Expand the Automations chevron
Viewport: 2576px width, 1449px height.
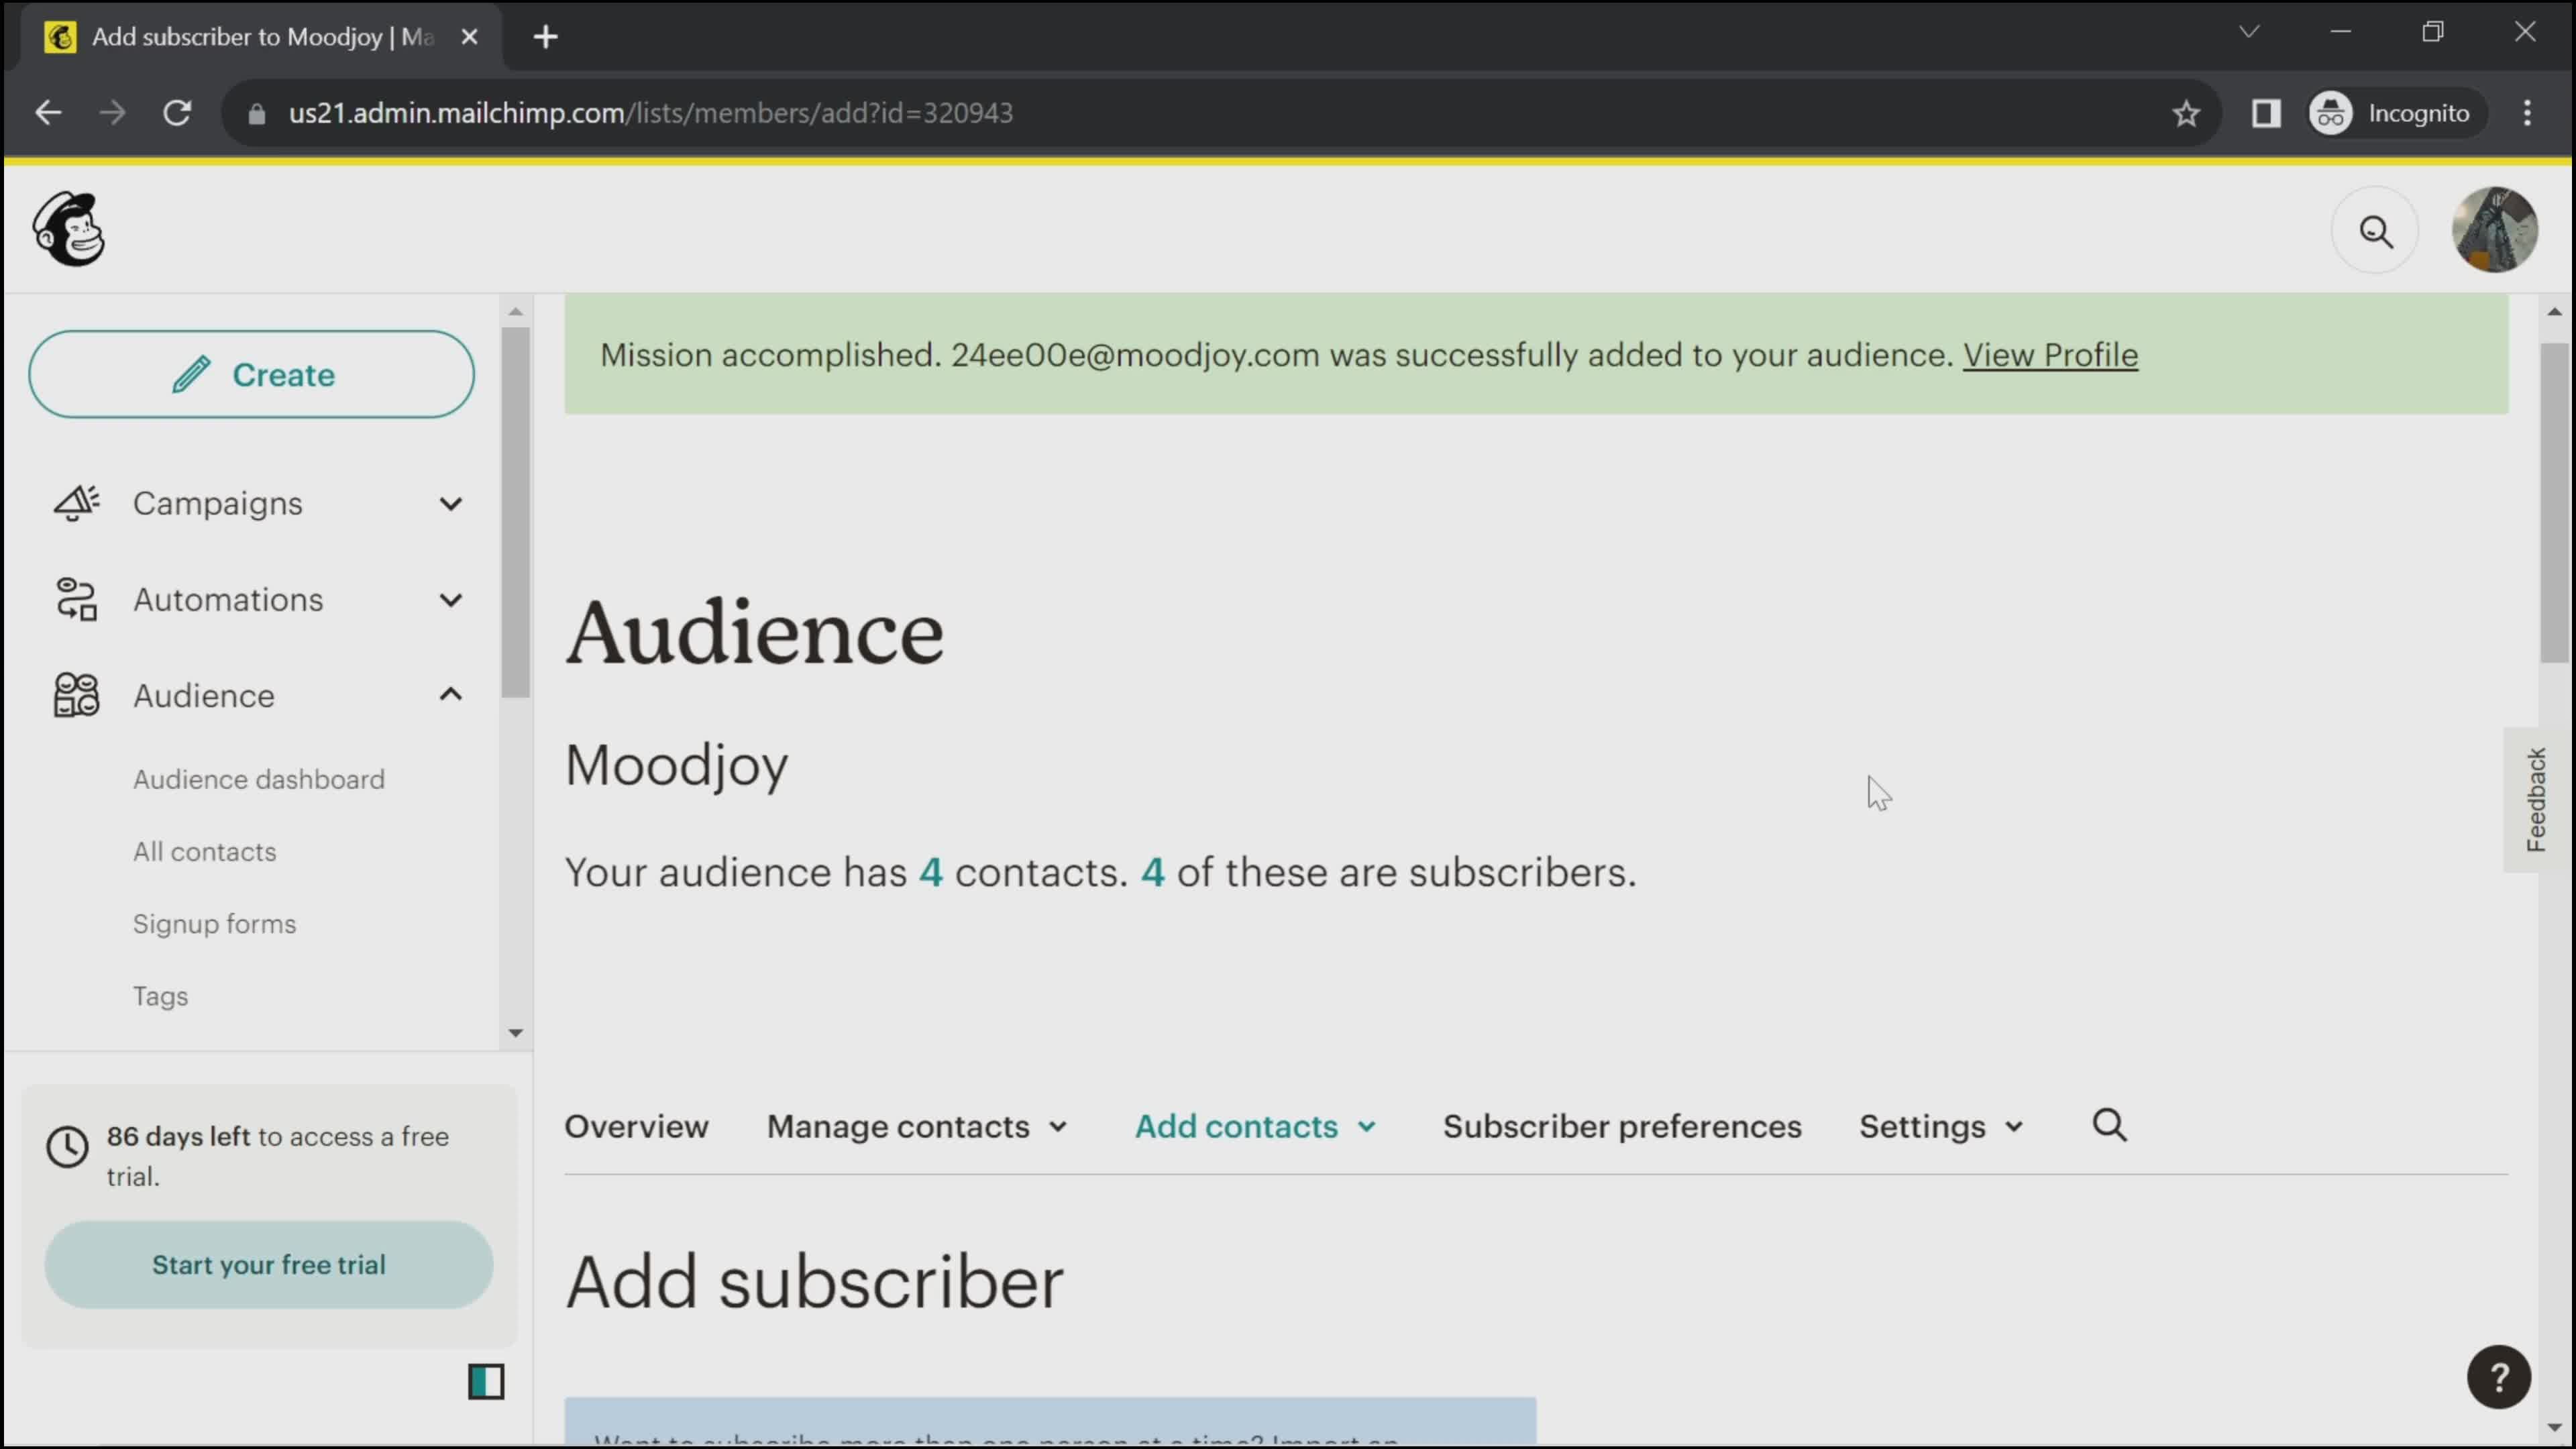point(451,599)
